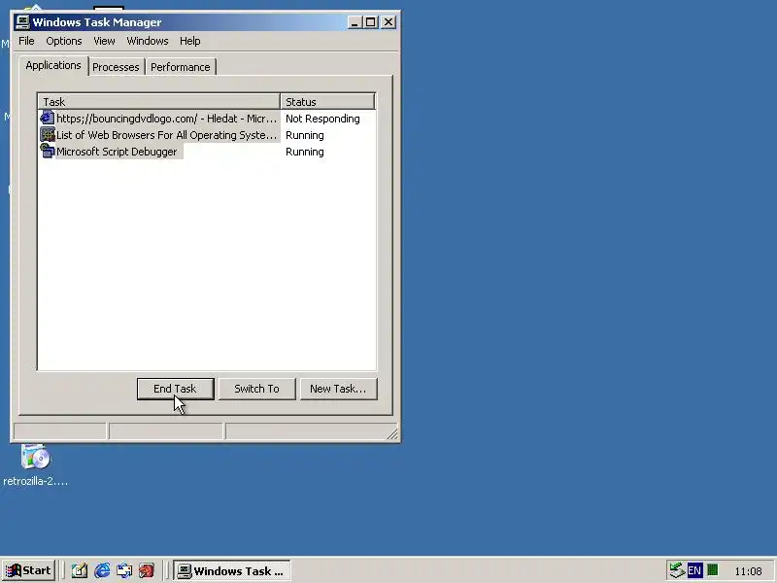
Task: Open the File menu
Action: [26, 41]
